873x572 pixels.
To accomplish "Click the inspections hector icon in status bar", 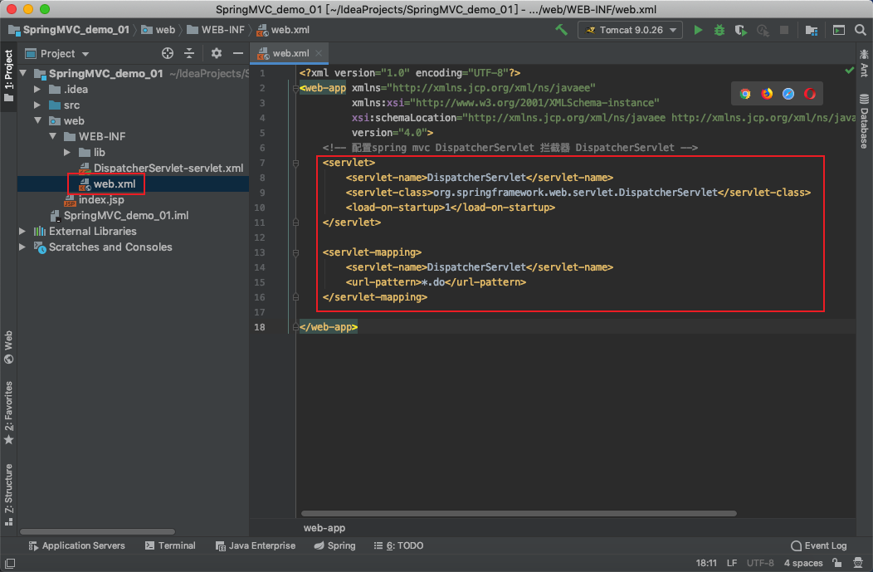I will (858, 563).
